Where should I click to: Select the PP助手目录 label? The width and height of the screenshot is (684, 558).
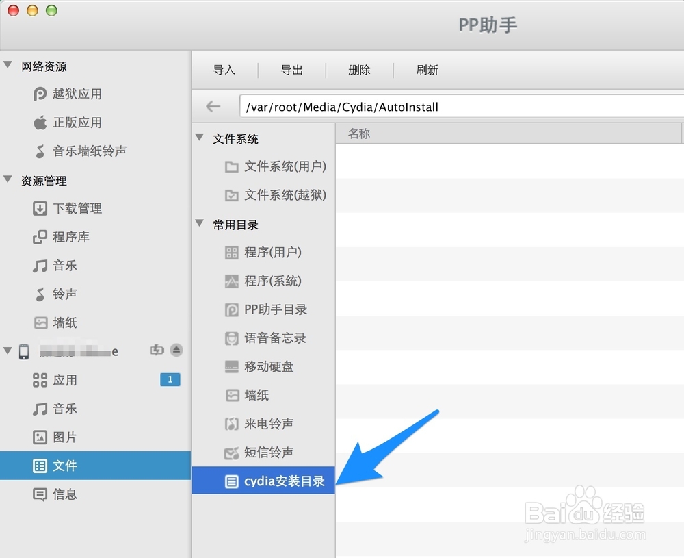coord(276,309)
